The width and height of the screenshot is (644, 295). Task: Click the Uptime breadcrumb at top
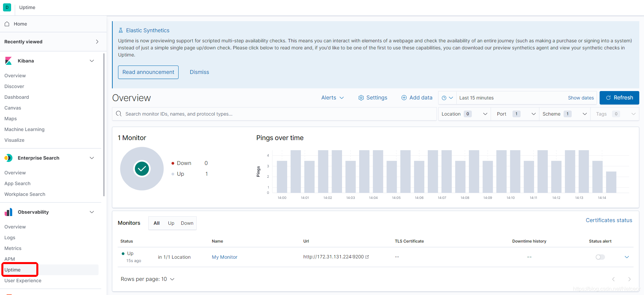[27, 7]
